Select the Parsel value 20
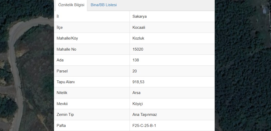The width and height of the screenshot is (271, 131). coord(135,71)
